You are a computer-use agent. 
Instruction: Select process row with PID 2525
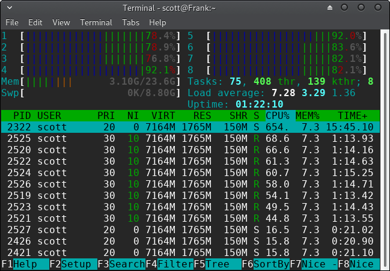click(x=190, y=138)
